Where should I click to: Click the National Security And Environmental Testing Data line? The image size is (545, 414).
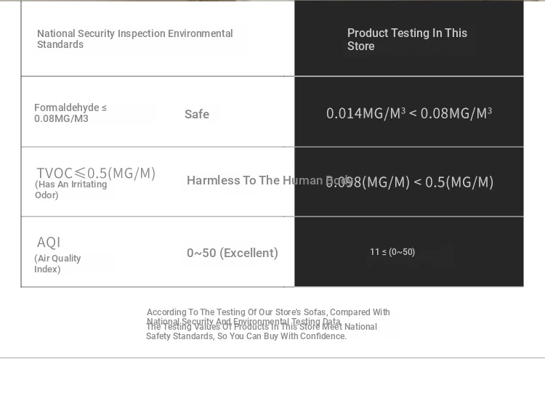[x=243, y=321]
